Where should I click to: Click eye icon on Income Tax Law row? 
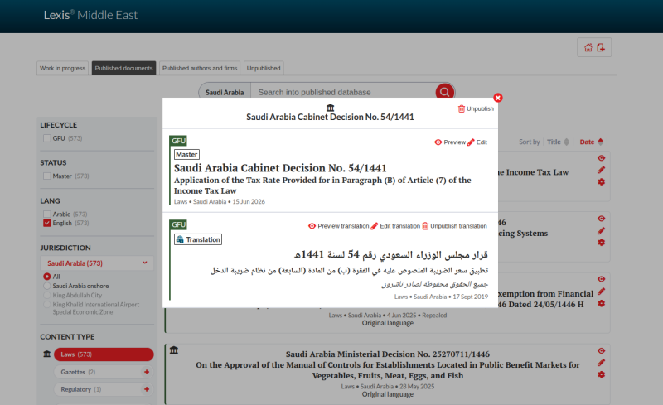point(602,158)
